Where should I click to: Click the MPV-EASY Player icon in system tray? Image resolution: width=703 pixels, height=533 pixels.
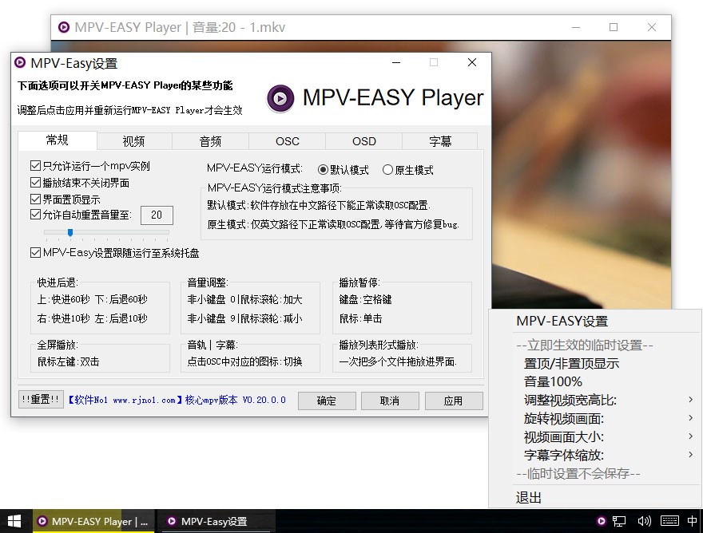pyautogui.click(x=601, y=521)
